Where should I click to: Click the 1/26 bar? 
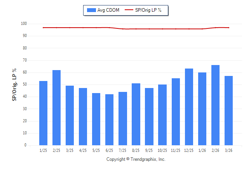coord(202,109)
